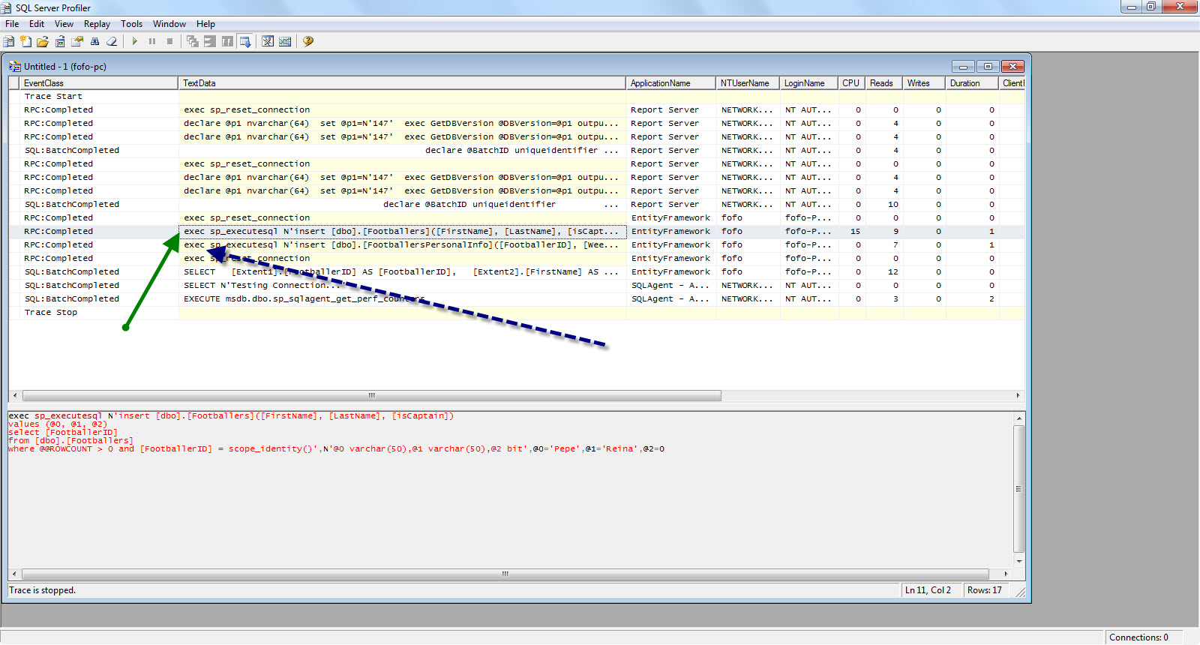Image resolution: width=1200 pixels, height=645 pixels.
Task: Select the sp_sqlagent_get_perf_counters row
Action: 517,299
